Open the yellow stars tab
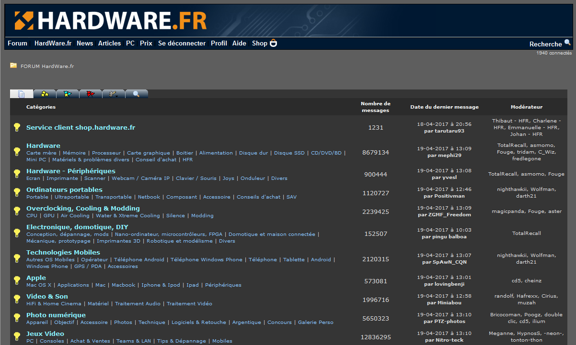Viewport: 576px width, 345px height. pyautogui.click(x=45, y=94)
